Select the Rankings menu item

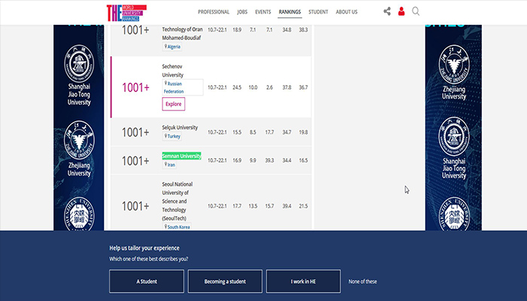pos(290,12)
